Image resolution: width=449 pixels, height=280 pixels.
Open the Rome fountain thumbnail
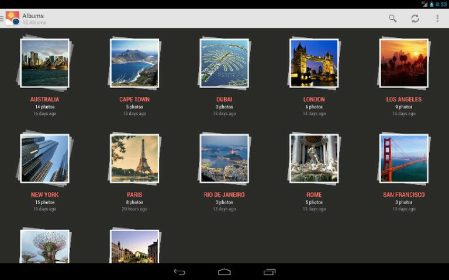click(x=314, y=158)
